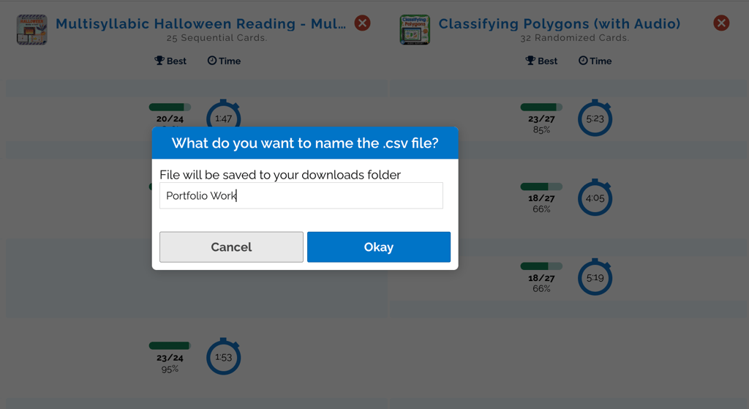Click the Okay button in the dialog
Image resolution: width=749 pixels, height=409 pixels.
pos(378,247)
